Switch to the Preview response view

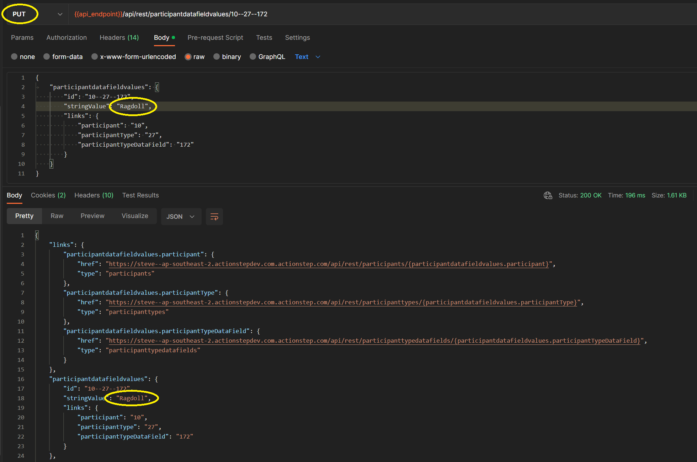click(x=92, y=216)
